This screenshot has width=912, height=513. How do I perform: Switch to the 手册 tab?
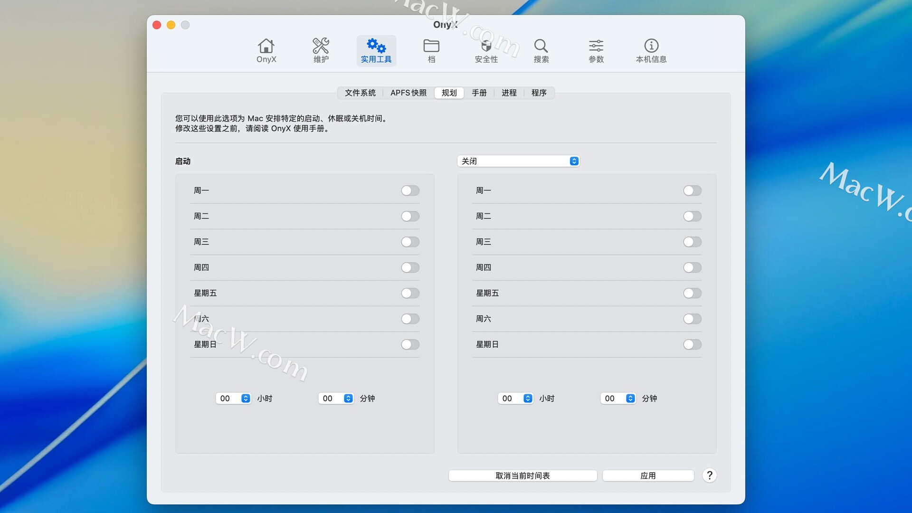click(x=479, y=93)
